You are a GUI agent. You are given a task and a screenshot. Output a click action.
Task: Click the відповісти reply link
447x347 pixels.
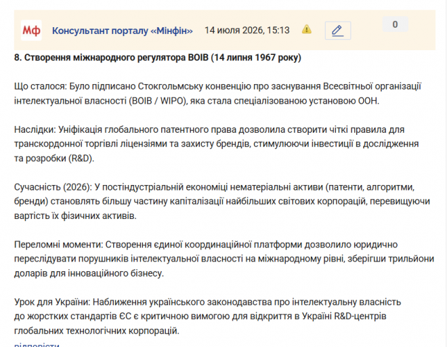[37, 344]
